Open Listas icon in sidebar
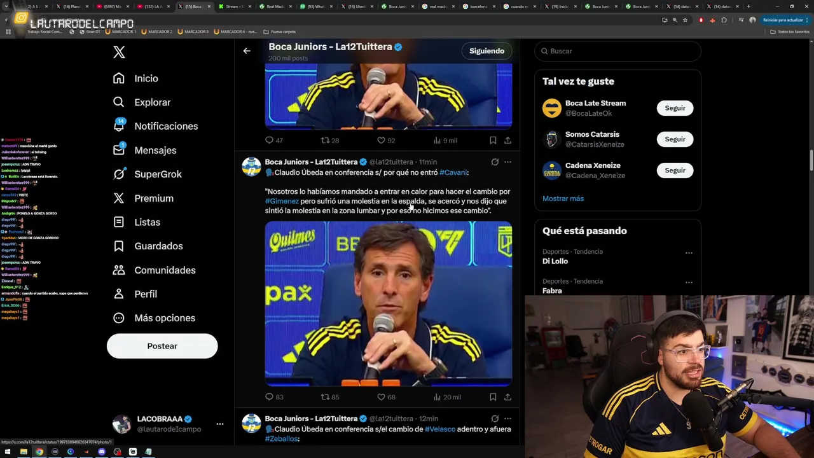 pyautogui.click(x=119, y=222)
